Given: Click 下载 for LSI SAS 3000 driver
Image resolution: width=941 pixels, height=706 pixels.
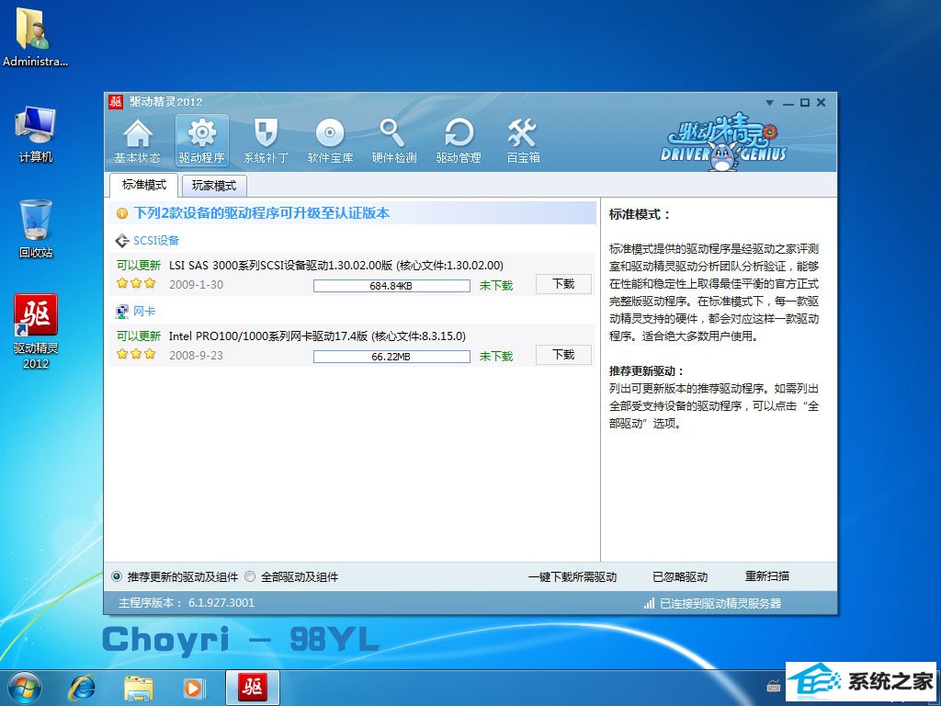Looking at the screenshot, I should pyautogui.click(x=563, y=284).
